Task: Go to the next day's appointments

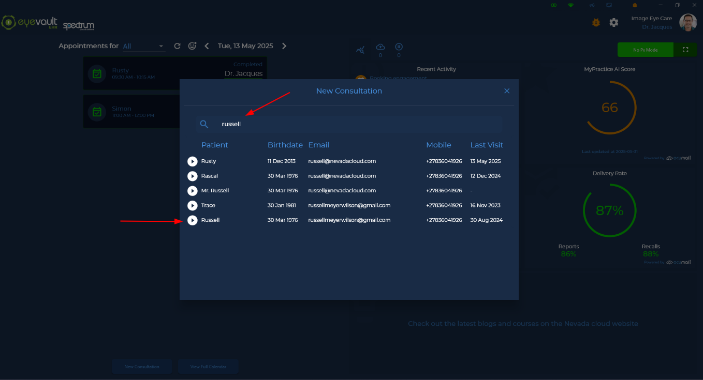Action: coord(284,46)
